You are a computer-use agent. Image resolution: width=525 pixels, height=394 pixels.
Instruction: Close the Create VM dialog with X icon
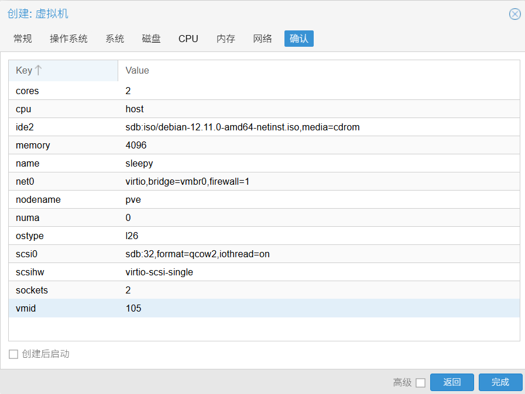point(514,14)
